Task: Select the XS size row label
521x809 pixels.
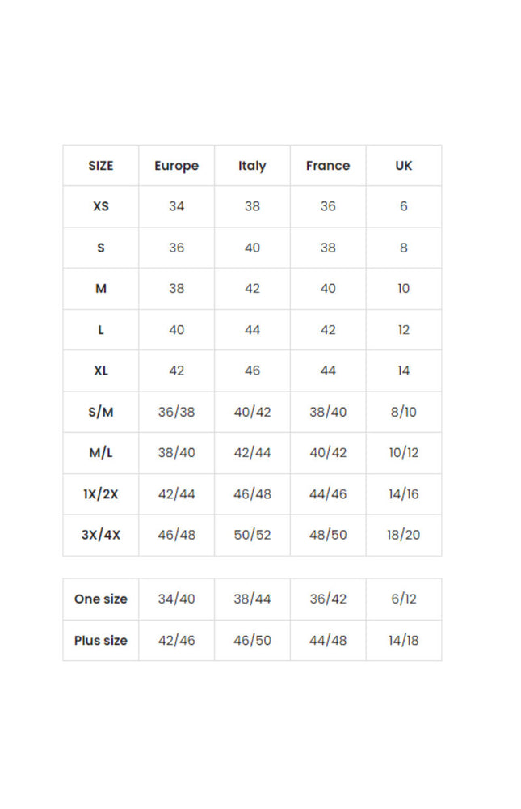Action: 101,206
